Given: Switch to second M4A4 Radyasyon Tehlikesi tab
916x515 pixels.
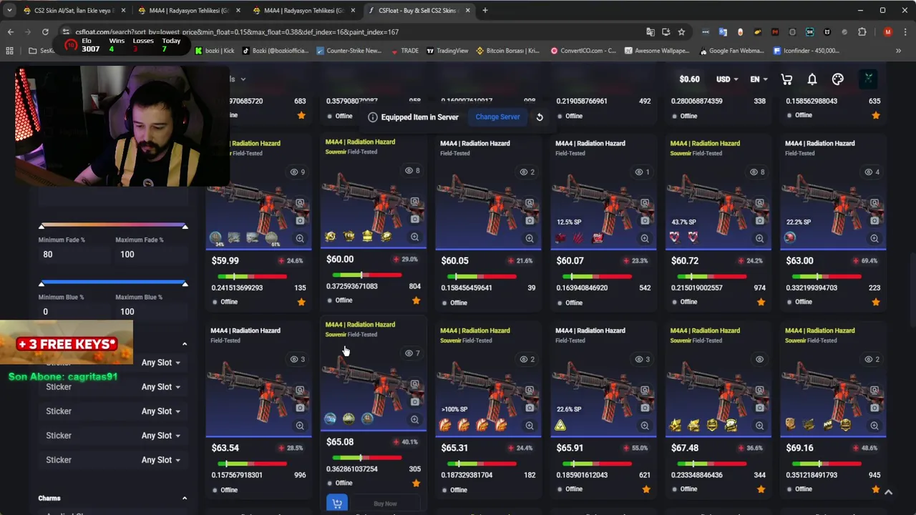Looking at the screenshot, I should (x=303, y=11).
